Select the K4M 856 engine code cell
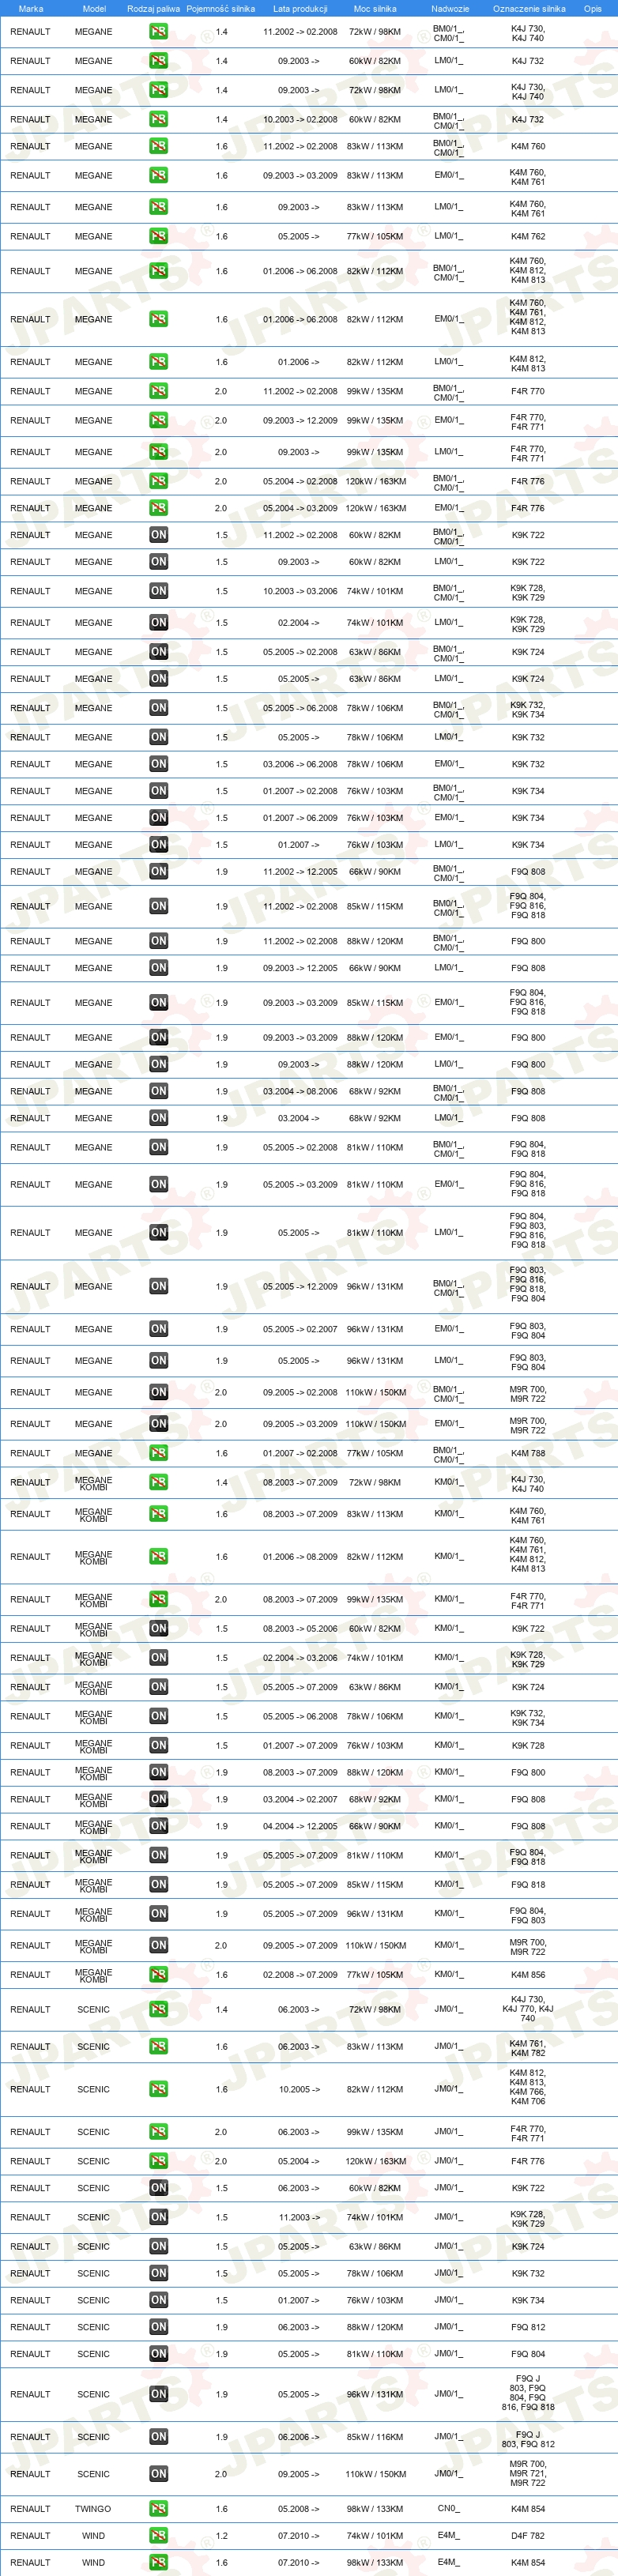This screenshot has height=2576, width=618. [528, 1974]
